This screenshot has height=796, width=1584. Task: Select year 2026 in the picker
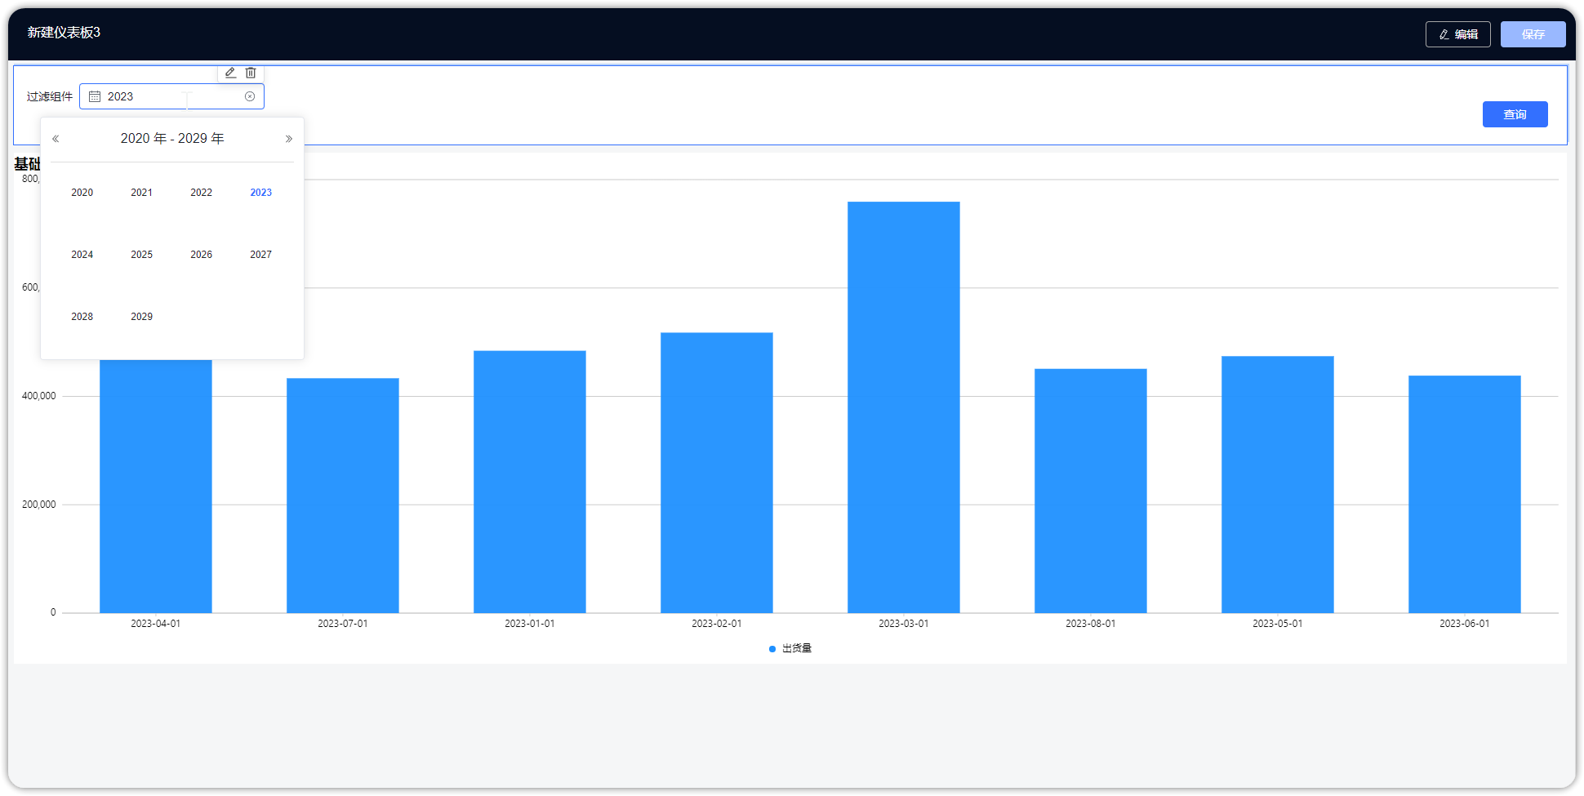tap(201, 255)
